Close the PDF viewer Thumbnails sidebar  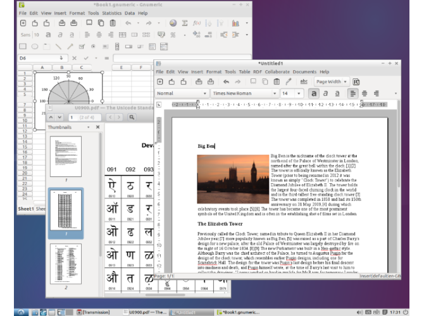98,127
